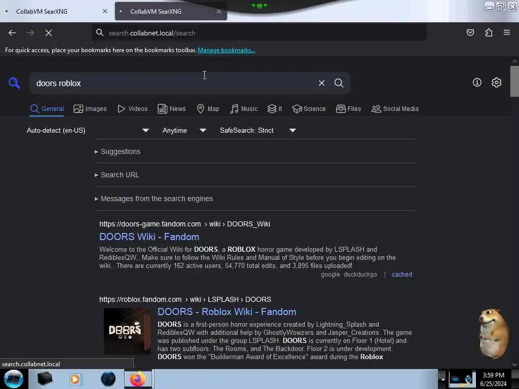The height and width of the screenshot is (389, 519).
Task: Open the media player taskbar icon
Action: click(x=75, y=379)
